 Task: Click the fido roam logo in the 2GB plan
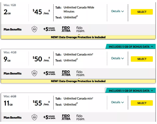[x=81, y=29]
